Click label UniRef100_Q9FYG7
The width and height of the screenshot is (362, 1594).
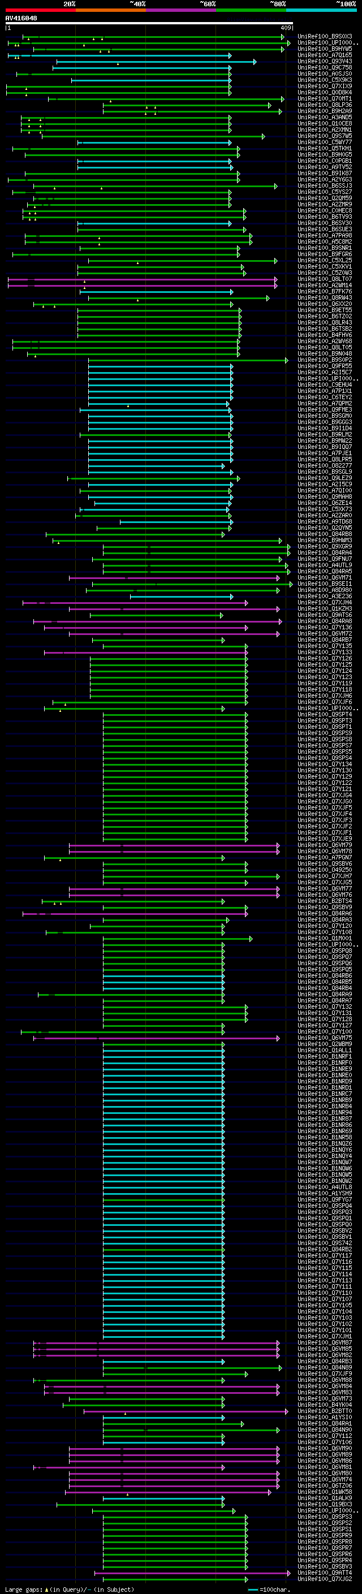click(x=325, y=1200)
